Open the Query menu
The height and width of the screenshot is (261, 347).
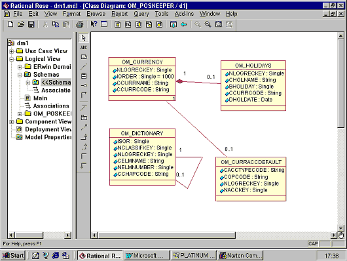[x=141, y=14]
